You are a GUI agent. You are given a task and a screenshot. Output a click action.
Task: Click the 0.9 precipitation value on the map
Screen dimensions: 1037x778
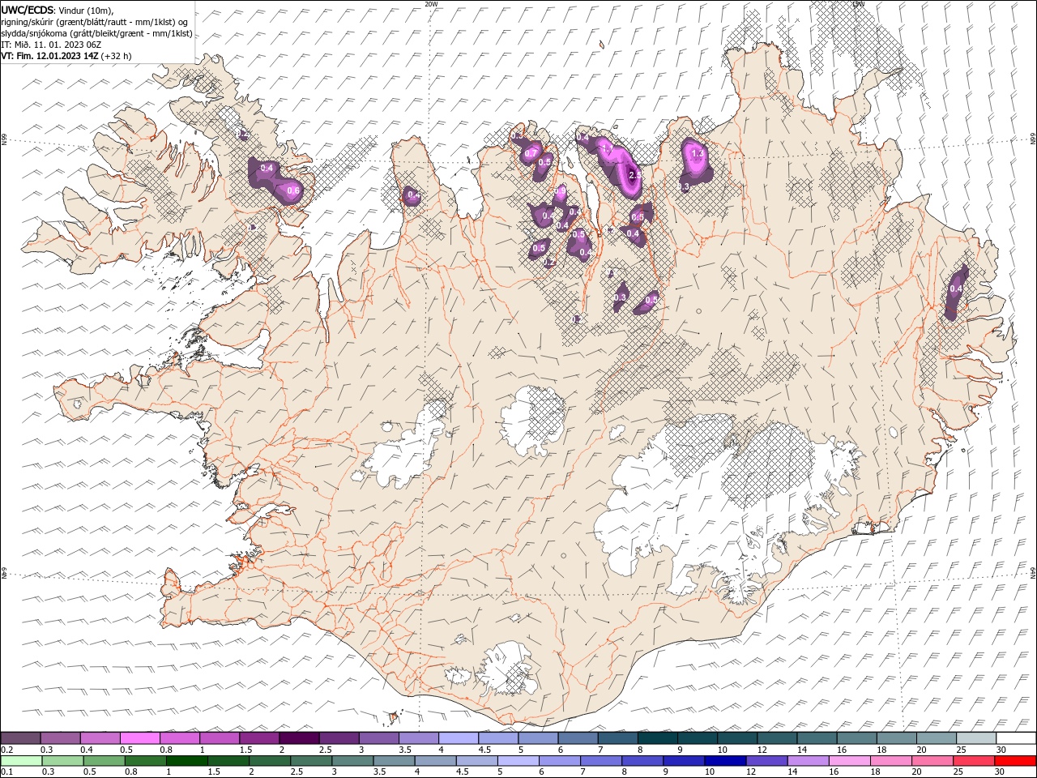click(x=561, y=191)
